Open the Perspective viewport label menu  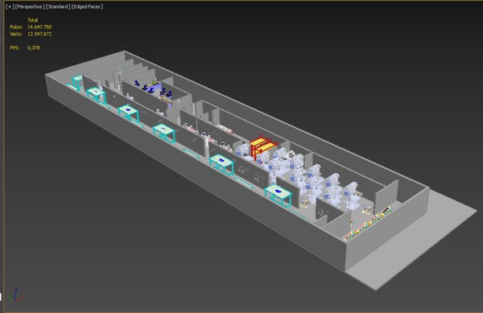31,6
